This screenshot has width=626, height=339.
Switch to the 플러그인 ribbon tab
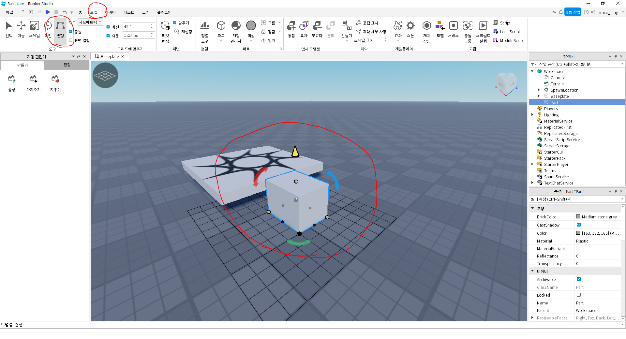coord(164,12)
